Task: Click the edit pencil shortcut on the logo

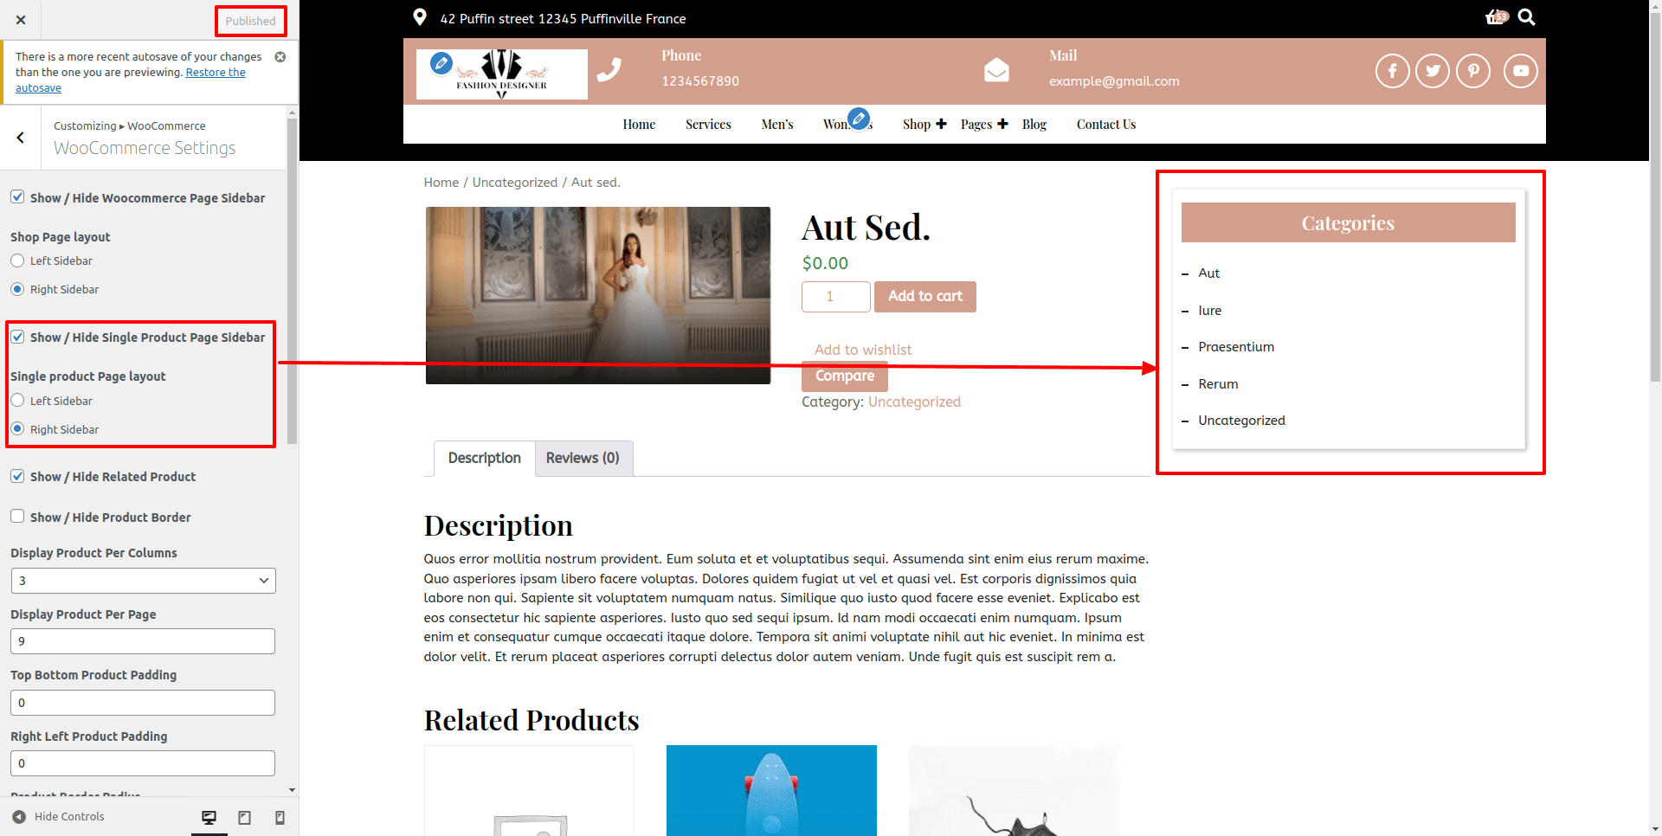Action: tap(441, 62)
